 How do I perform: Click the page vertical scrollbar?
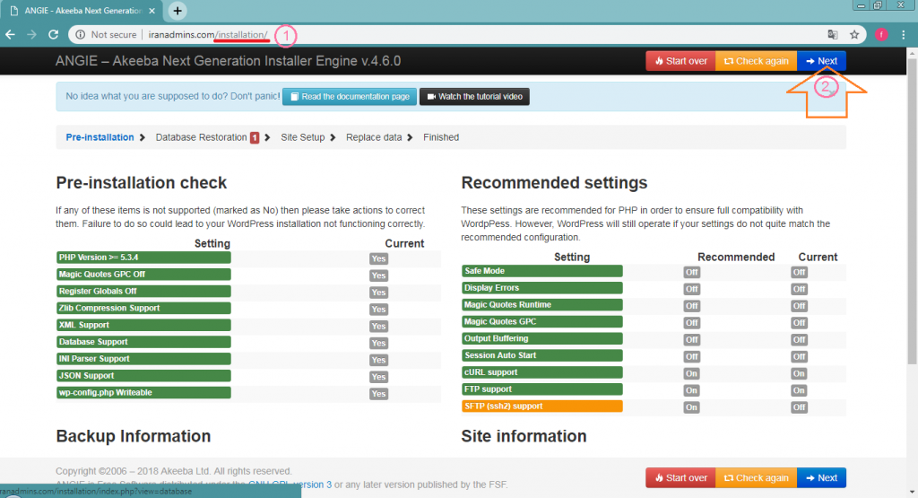click(x=912, y=211)
